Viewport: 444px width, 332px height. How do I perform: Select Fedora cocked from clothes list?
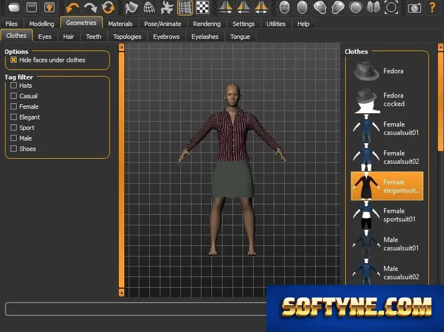387,100
